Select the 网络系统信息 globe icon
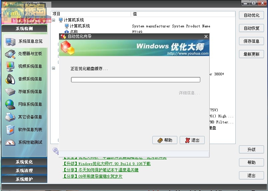Viewport: 268px width, 191px height. tap(10, 104)
